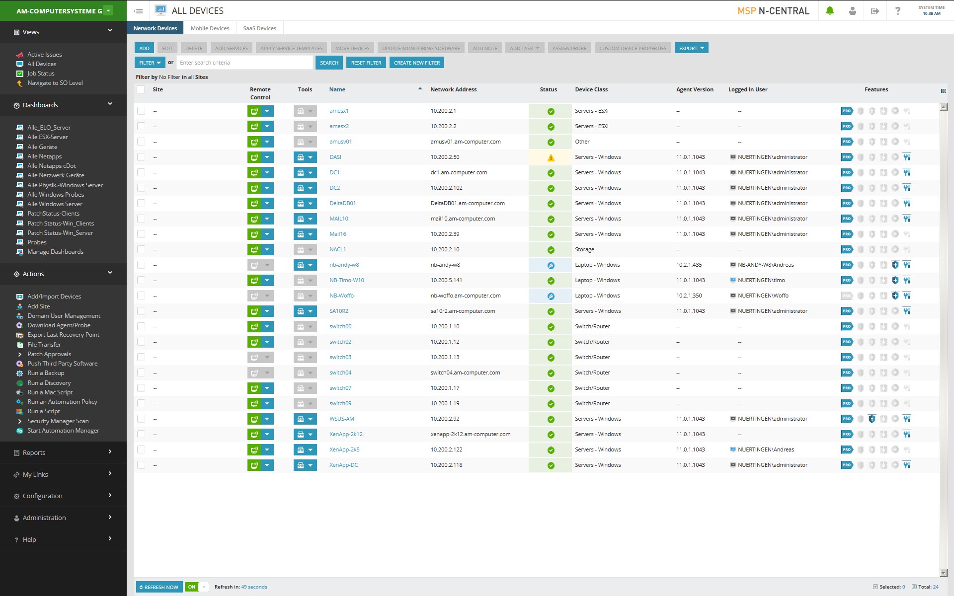
Task: Click the disconnected status icon for nb-andy-w8
Action: pyautogui.click(x=551, y=266)
